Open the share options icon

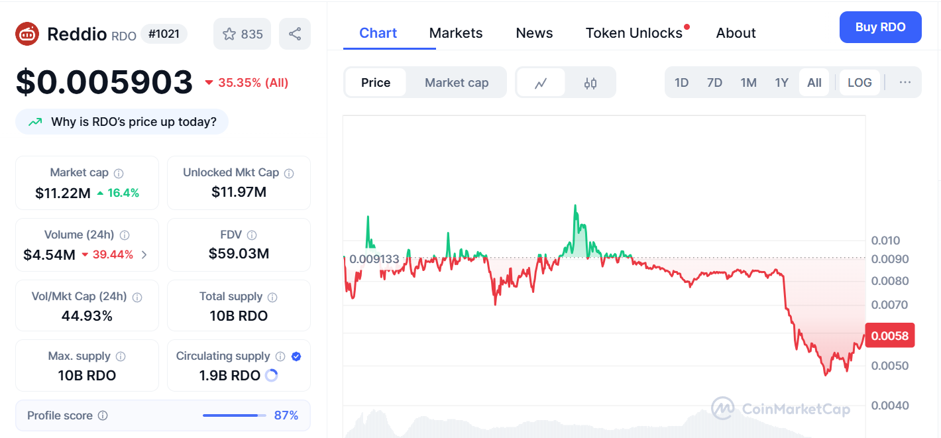pos(295,34)
